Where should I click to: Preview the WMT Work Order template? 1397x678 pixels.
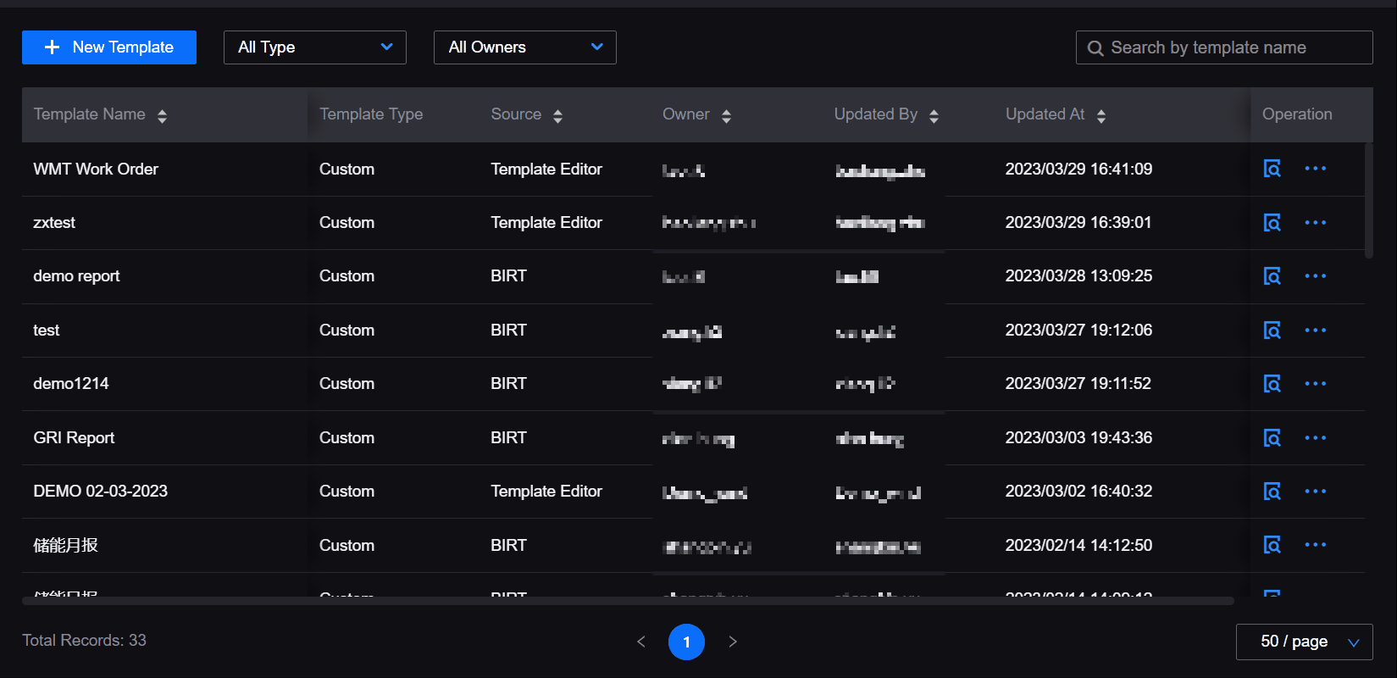click(1272, 169)
